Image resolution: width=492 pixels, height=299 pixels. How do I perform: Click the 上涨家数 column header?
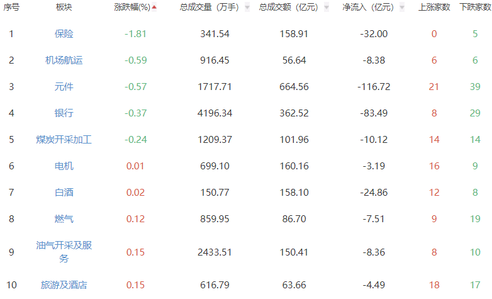point(433,8)
